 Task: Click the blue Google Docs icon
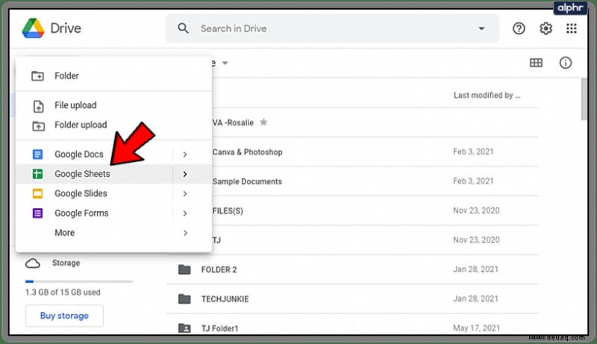tap(37, 154)
